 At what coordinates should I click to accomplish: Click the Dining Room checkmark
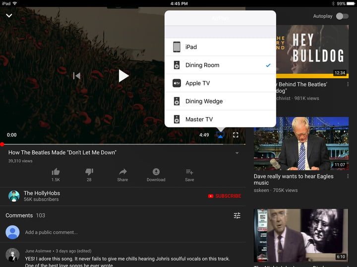(x=268, y=65)
